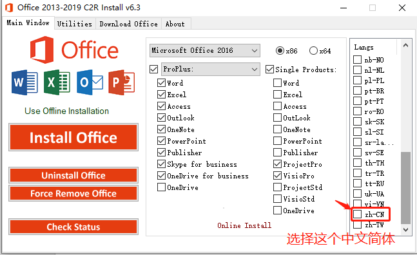Click the Install Office button

tap(73, 137)
